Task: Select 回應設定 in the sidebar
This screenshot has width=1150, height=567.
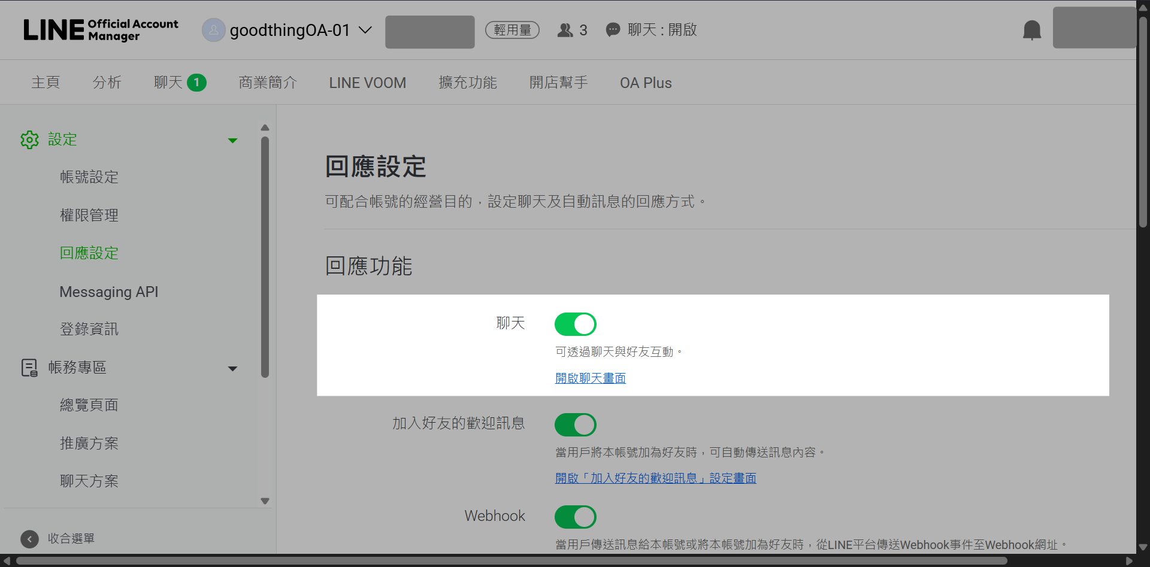Action: pos(89,253)
